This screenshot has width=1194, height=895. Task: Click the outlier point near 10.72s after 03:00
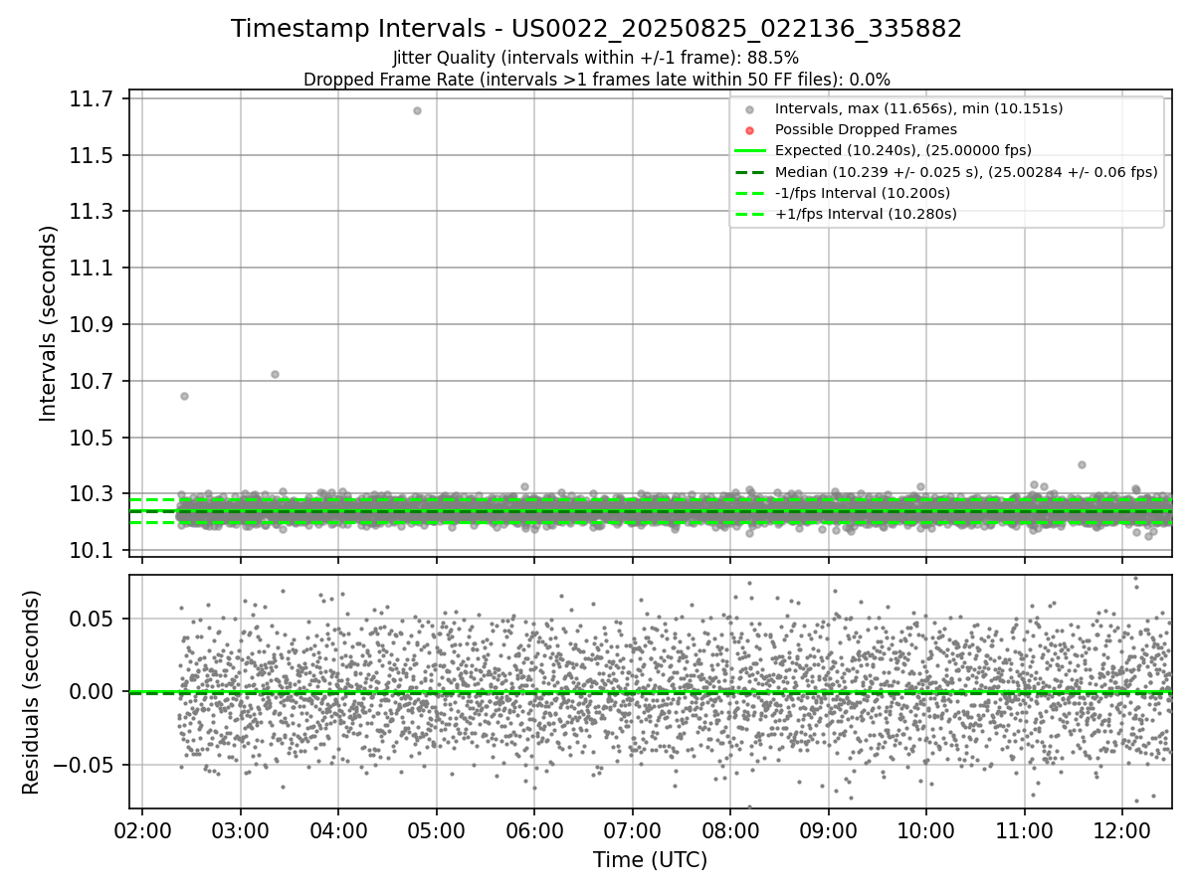click(x=275, y=374)
